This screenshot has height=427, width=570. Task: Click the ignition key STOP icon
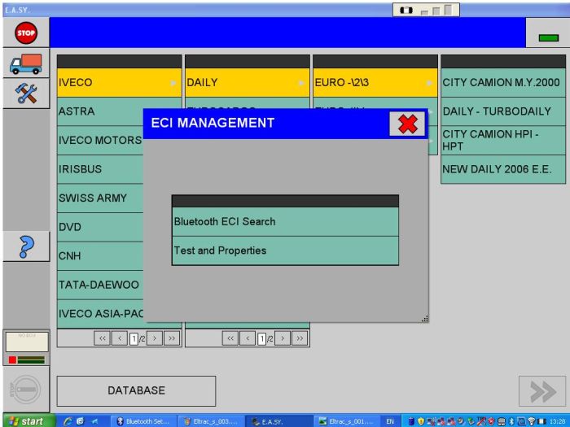click(25, 390)
